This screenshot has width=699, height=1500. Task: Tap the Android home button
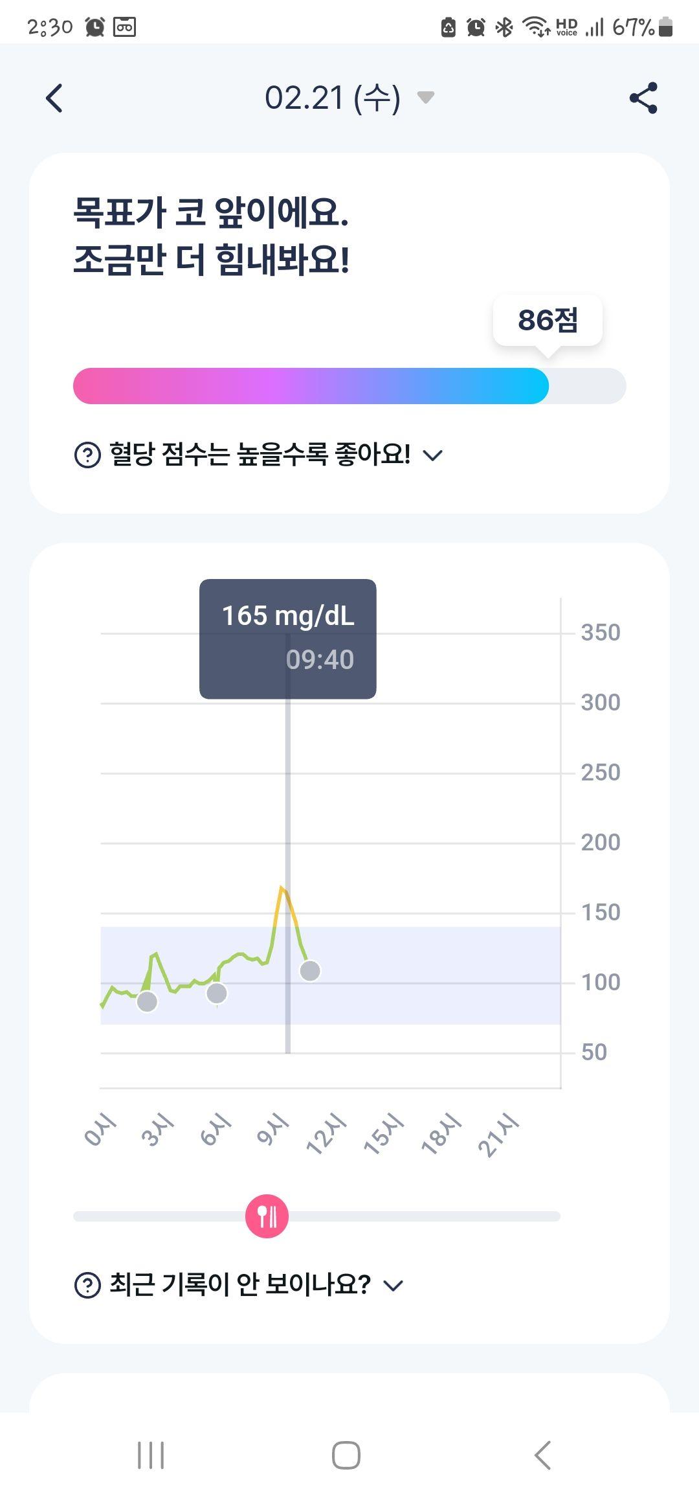346,1455
